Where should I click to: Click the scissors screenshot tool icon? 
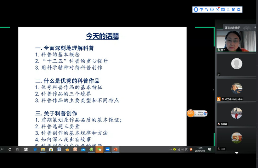217,10
